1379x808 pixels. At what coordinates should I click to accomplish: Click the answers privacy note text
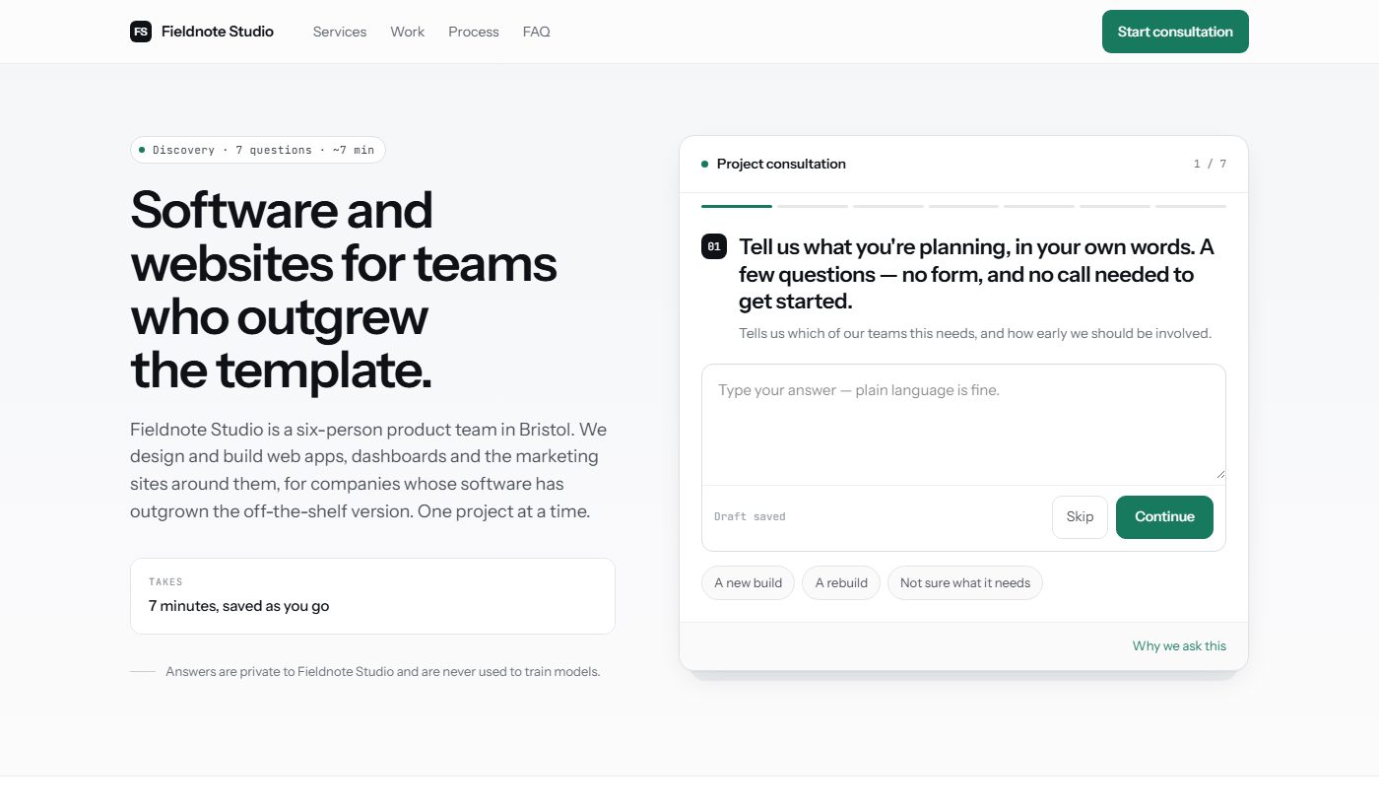click(x=383, y=672)
